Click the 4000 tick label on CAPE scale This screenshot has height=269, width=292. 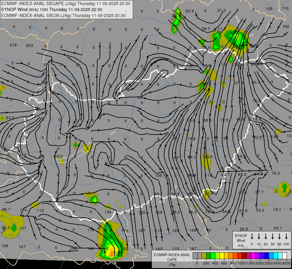278,263
